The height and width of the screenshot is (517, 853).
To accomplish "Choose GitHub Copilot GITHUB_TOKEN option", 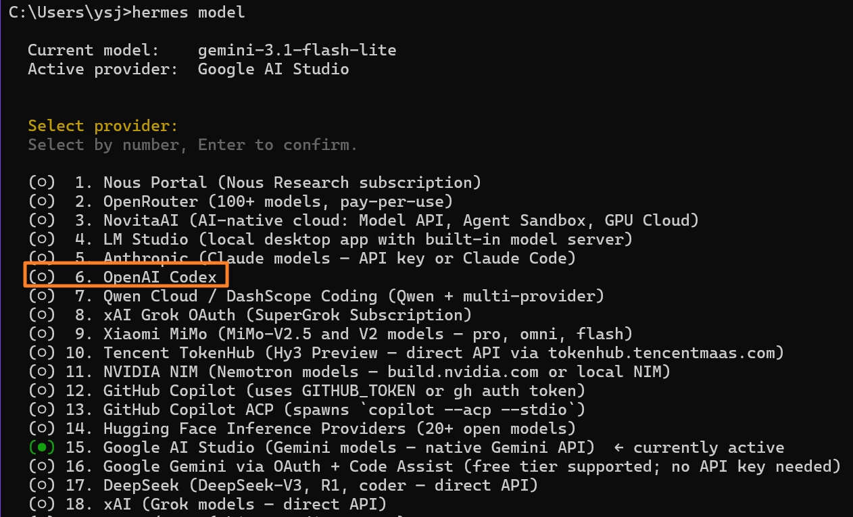I will click(x=306, y=391).
